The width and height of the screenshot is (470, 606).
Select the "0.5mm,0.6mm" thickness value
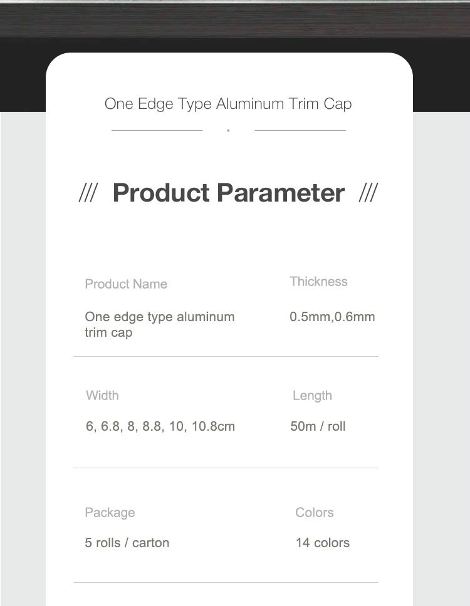pos(332,317)
